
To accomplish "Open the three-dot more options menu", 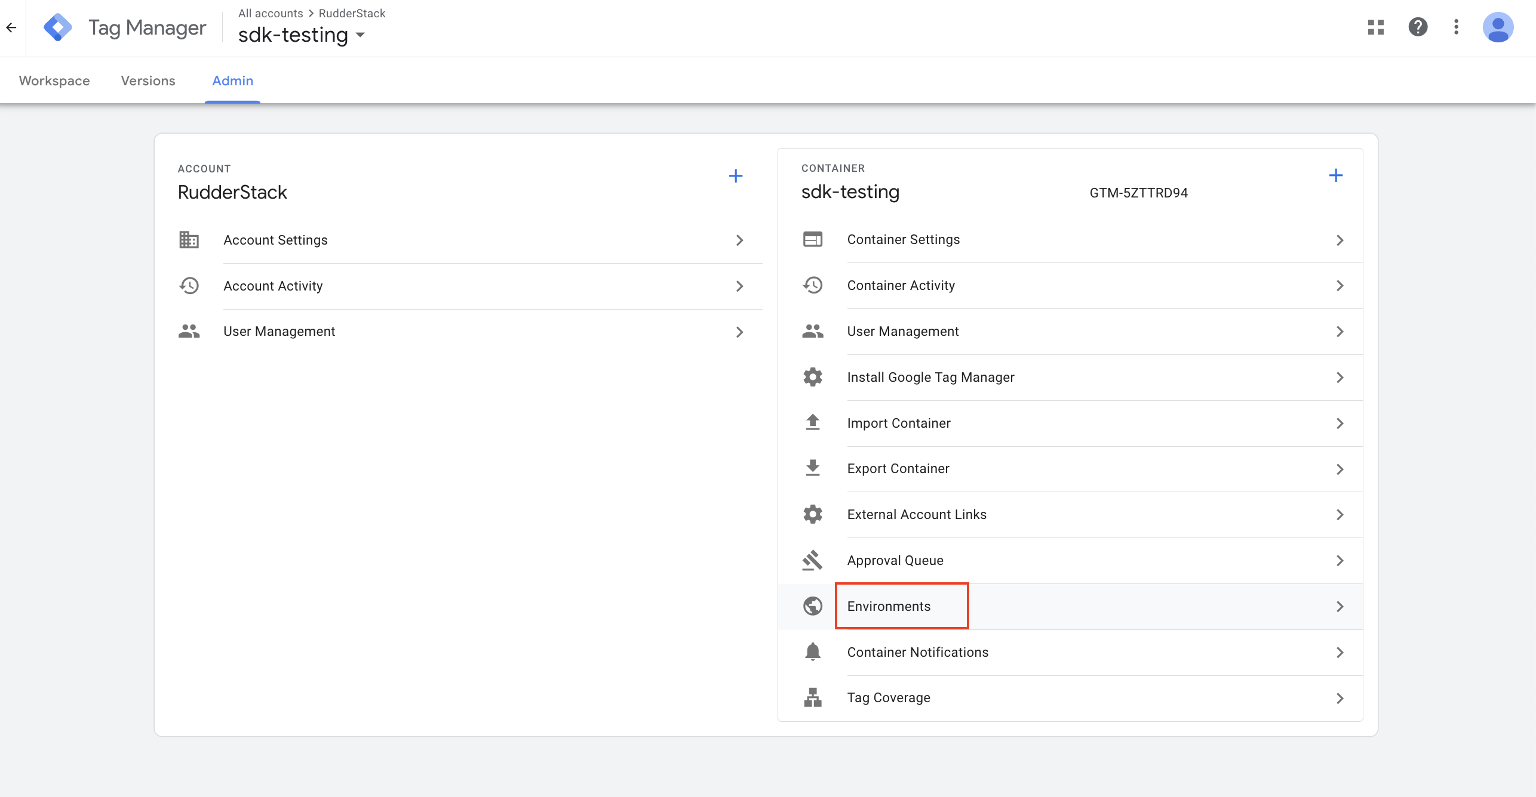I will pos(1457,27).
